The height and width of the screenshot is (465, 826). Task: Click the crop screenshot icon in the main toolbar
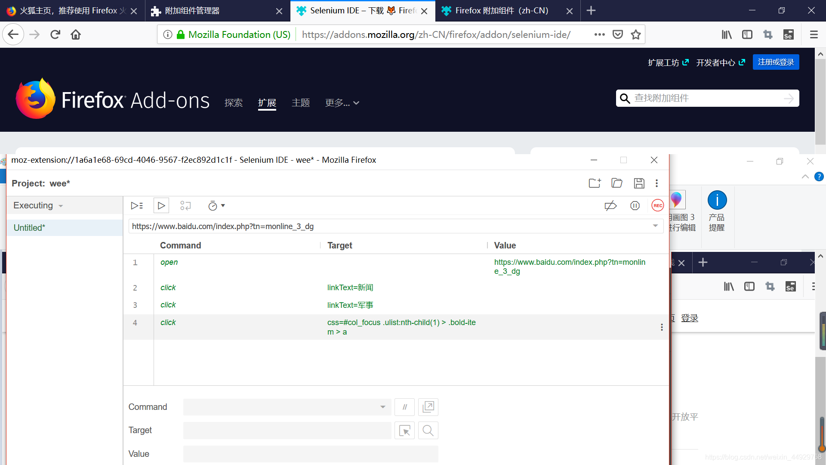point(768,34)
